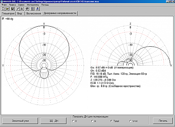Minimize the MMANA-GAL window
Image resolution: width=175 pixels, height=127 pixels.
[167, 1]
